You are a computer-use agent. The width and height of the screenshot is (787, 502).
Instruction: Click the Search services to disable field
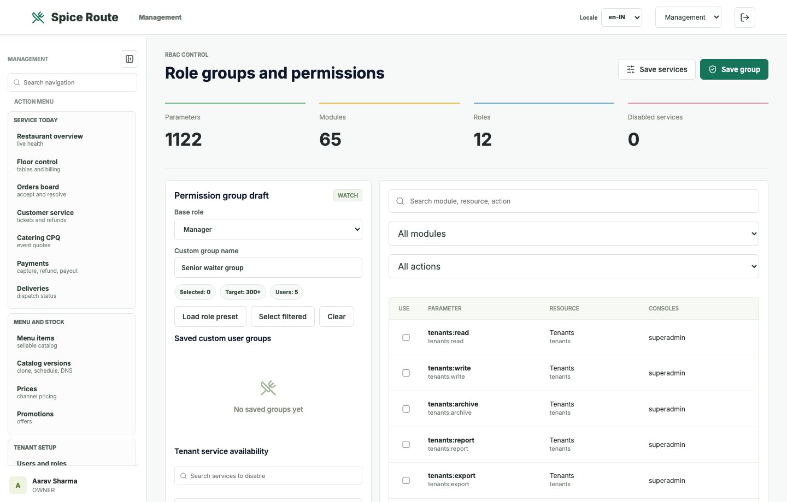[x=268, y=476]
